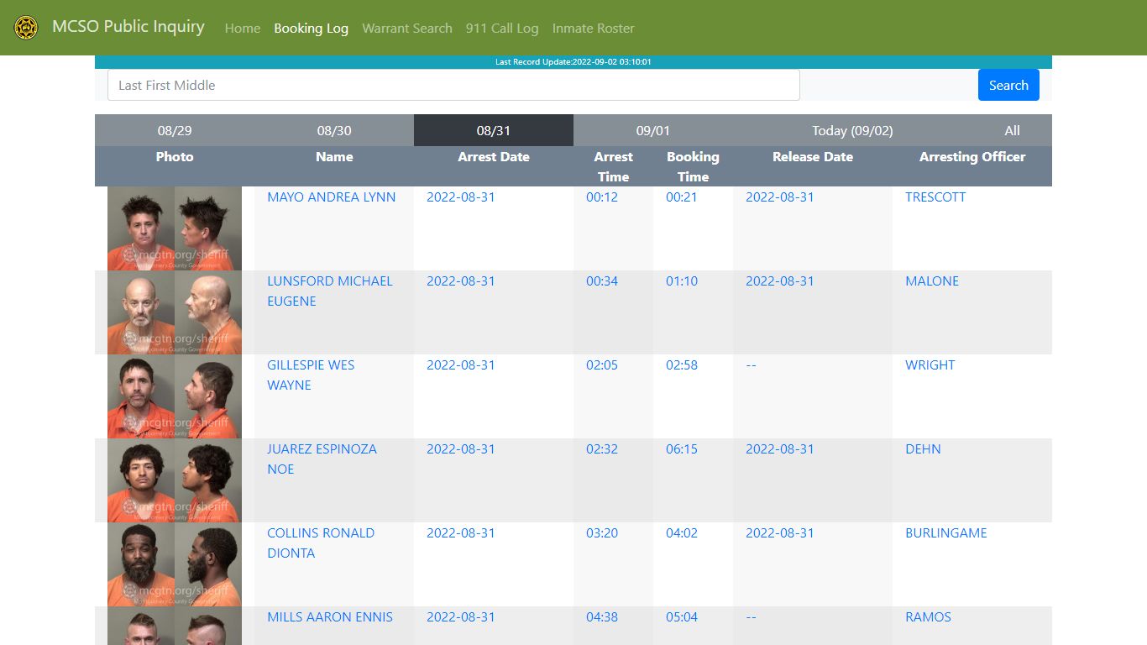Click booking time 02:58
The width and height of the screenshot is (1147, 645).
(x=682, y=364)
